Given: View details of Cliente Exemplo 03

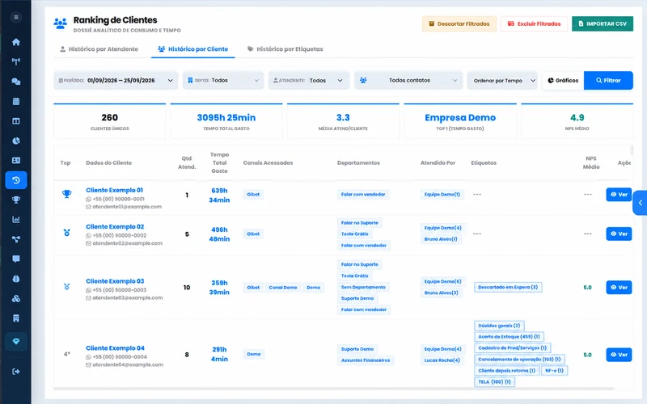Looking at the screenshot, I should [619, 288].
